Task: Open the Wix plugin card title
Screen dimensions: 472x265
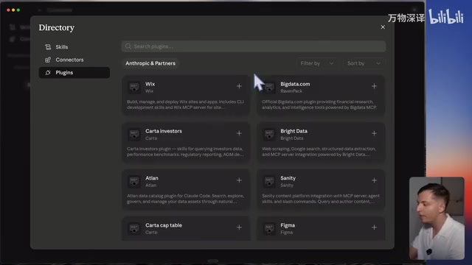Action: point(150,84)
